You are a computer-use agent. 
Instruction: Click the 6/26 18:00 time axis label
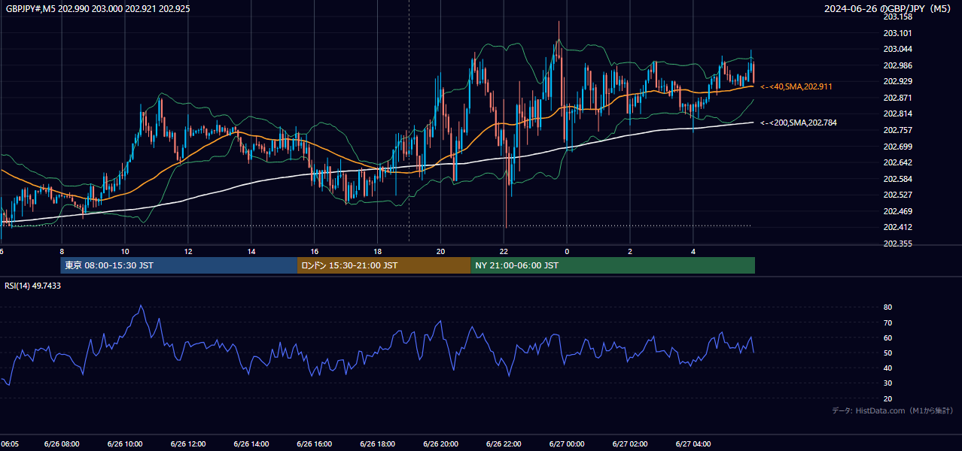click(x=378, y=444)
